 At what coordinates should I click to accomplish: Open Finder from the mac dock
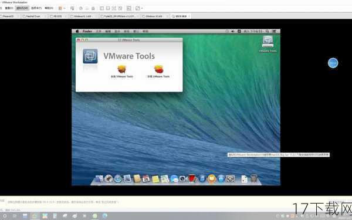point(99,179)
